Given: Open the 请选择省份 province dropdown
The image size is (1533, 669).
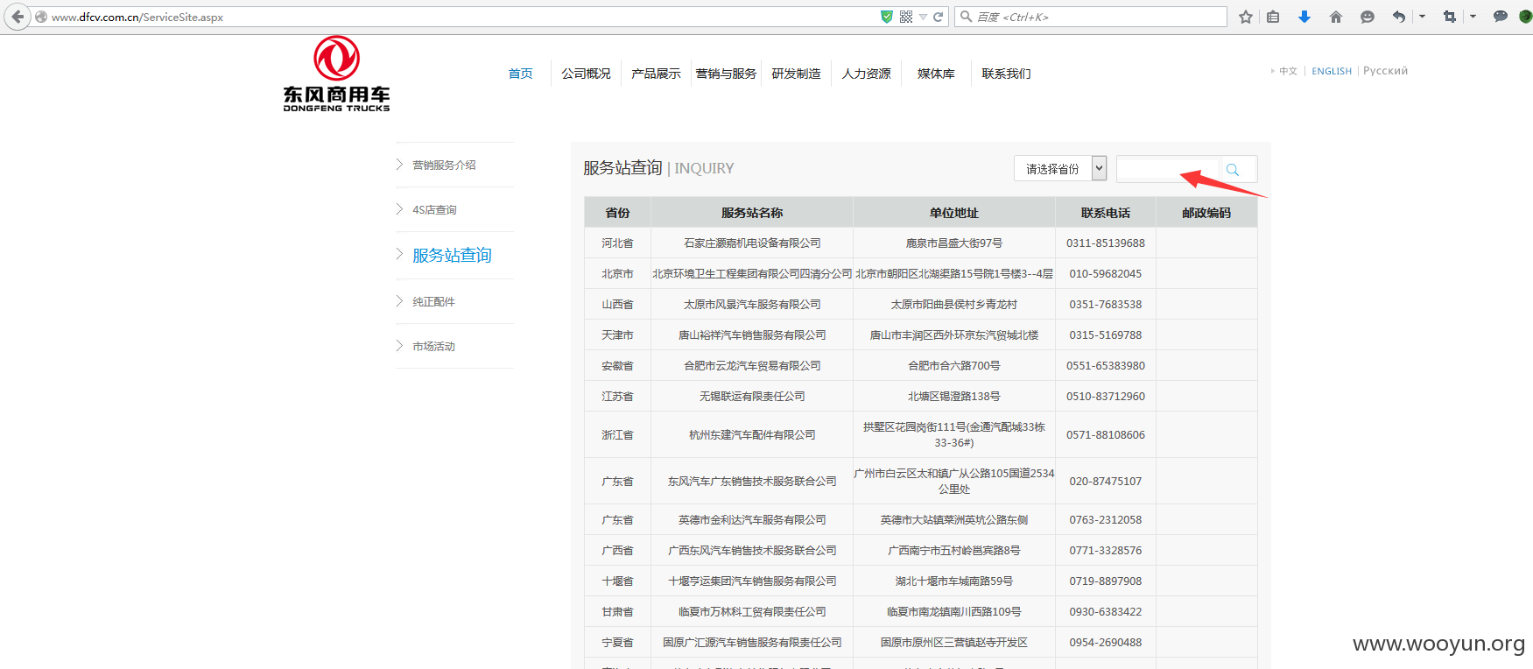Looking at the screenshot, I should click(1060, 168).
